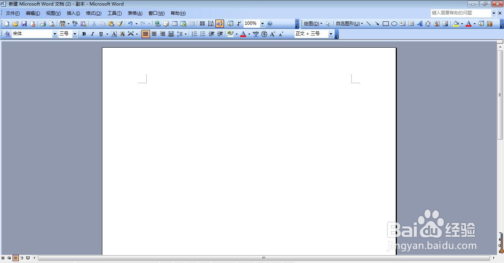Click the Increase Indent icon
Viewport: 504px width, 263px height.
(220, 34)
